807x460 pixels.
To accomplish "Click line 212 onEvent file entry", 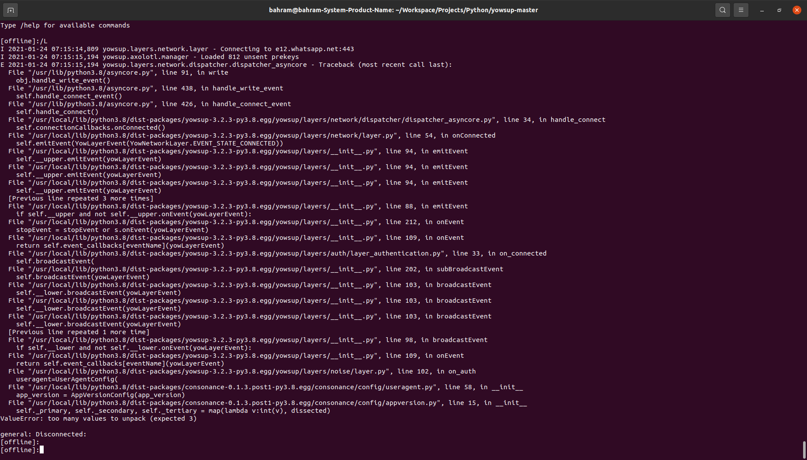I will pos(236,222).
